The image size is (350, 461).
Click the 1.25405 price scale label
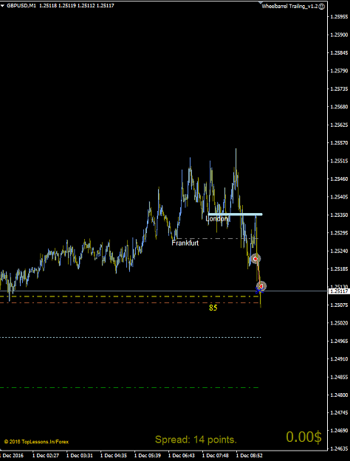(x=339, y=197)
